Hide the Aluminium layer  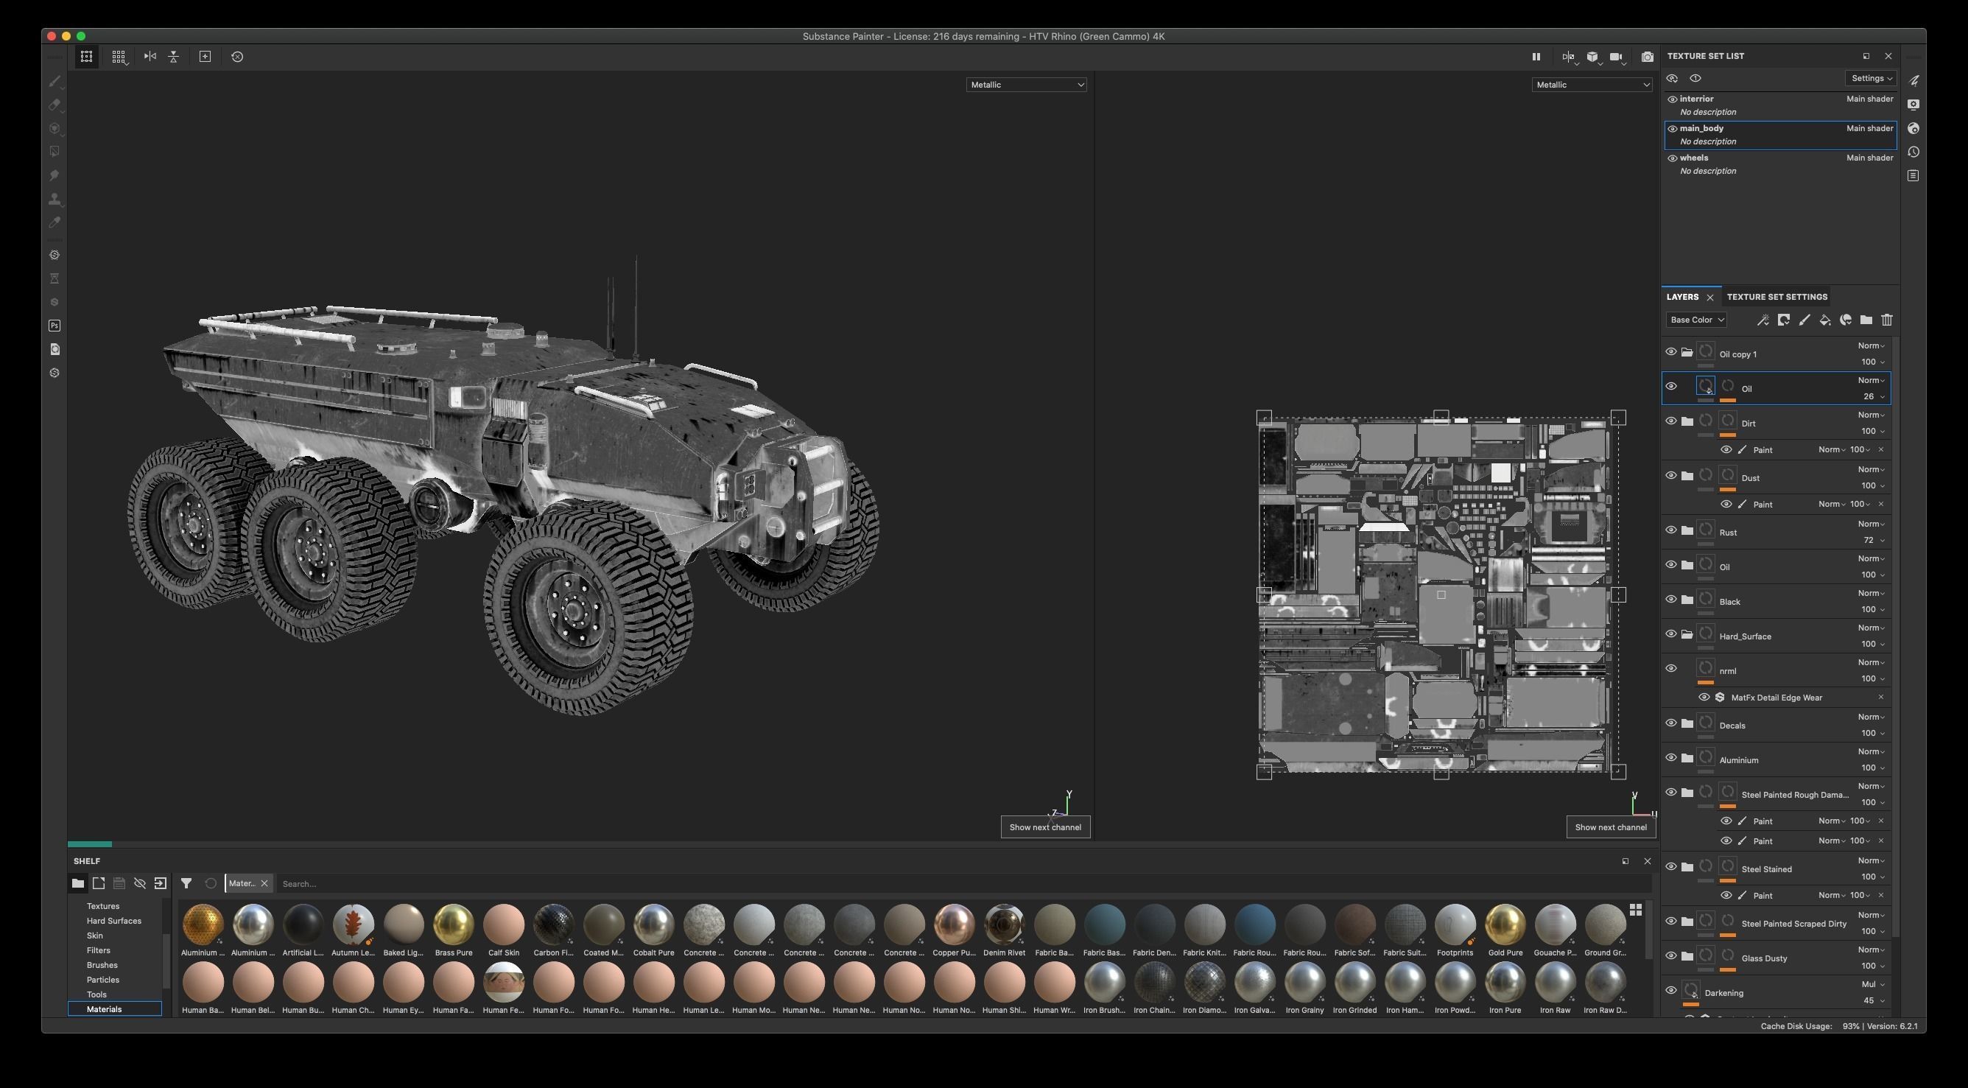tap(1671, 758)
